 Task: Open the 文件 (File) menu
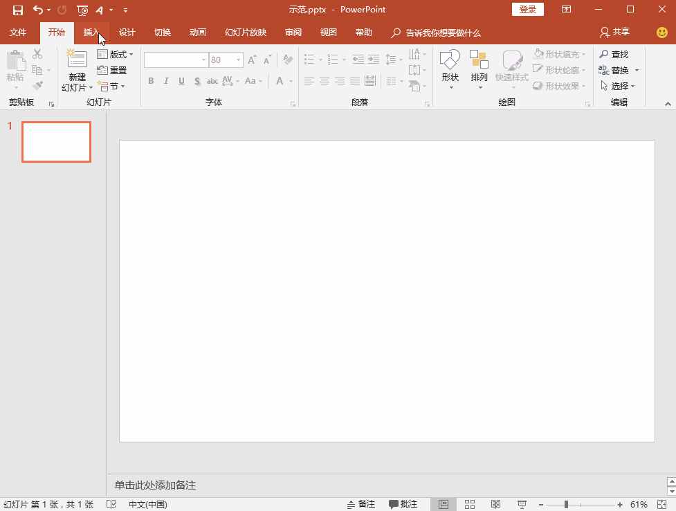[x=18, y=32]
